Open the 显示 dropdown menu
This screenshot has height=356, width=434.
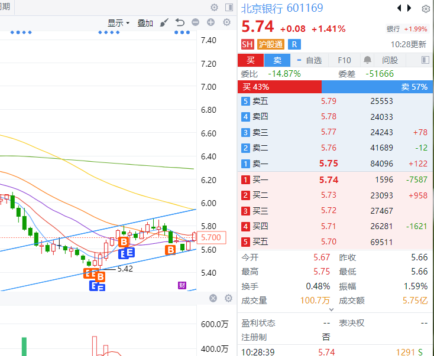click(118, 23)
